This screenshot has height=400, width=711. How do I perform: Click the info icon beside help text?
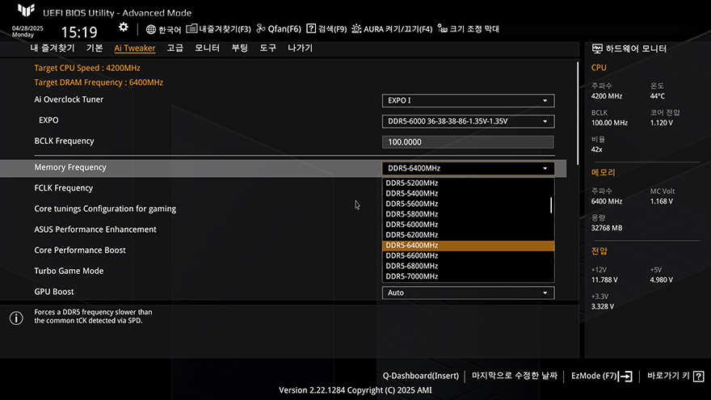tap(16, 318)
